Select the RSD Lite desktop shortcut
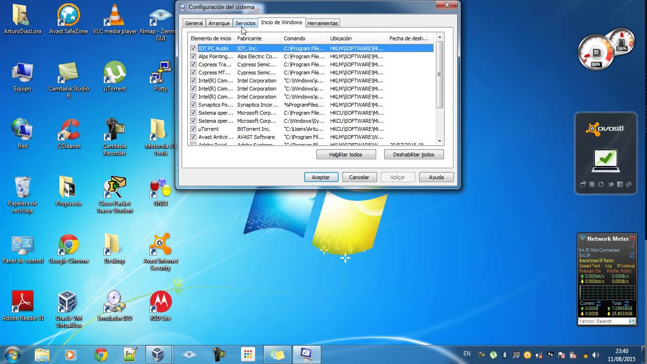The image size is (647, 364). pyautogui.click(x=161, y=306)
